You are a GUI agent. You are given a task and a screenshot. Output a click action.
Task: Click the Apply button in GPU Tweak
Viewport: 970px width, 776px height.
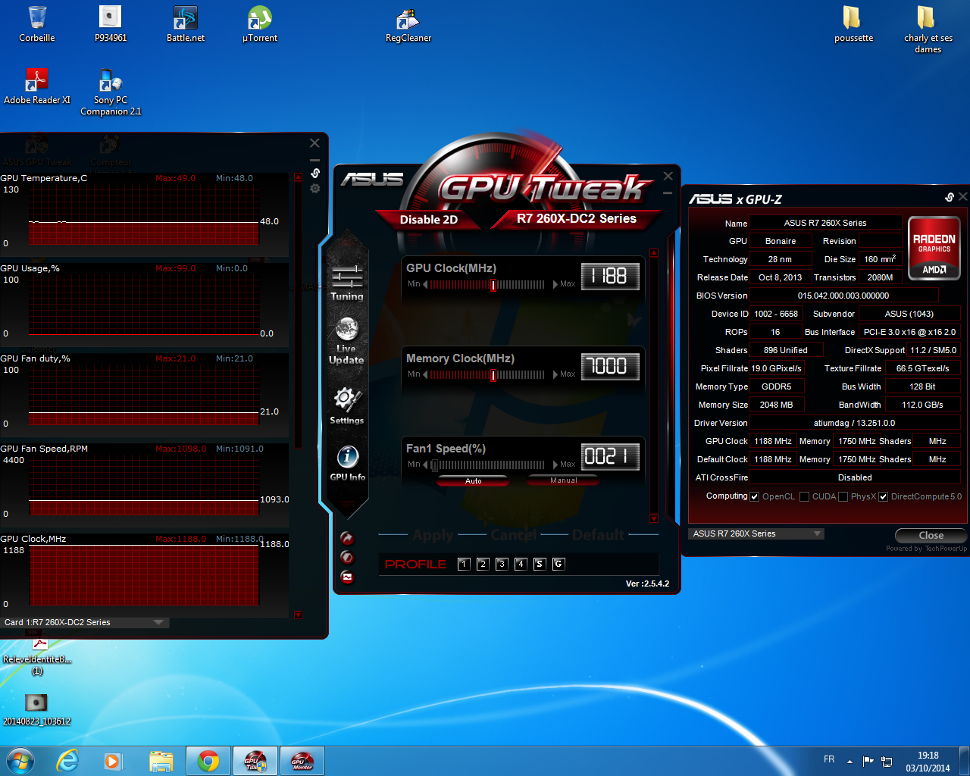tap(433, 535)
